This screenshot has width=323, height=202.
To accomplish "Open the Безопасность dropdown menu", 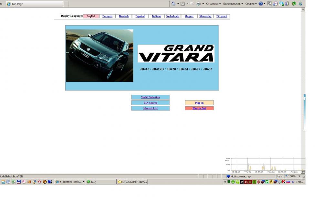I will pyautogui.click(x=233, y=4).
